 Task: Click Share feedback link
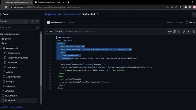pos(17,107)
